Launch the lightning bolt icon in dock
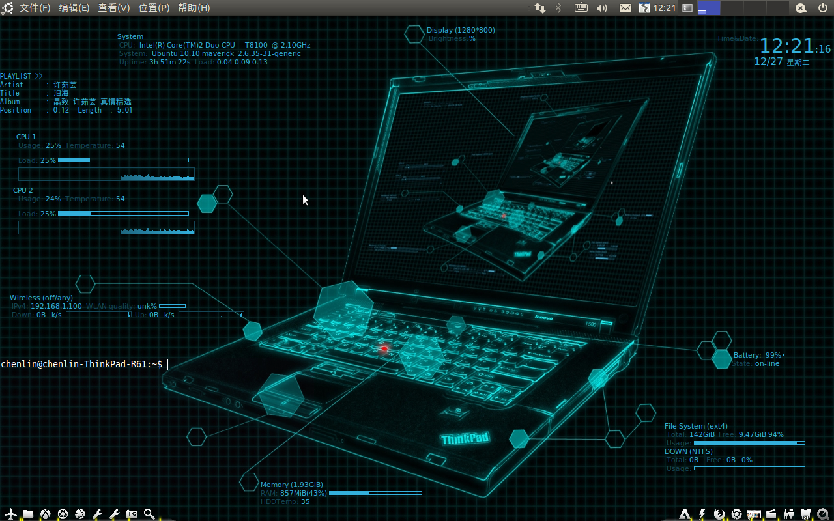 point(702,514)
